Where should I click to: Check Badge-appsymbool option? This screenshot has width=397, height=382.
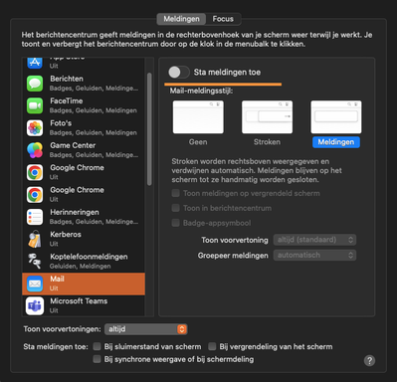[175, 223]
